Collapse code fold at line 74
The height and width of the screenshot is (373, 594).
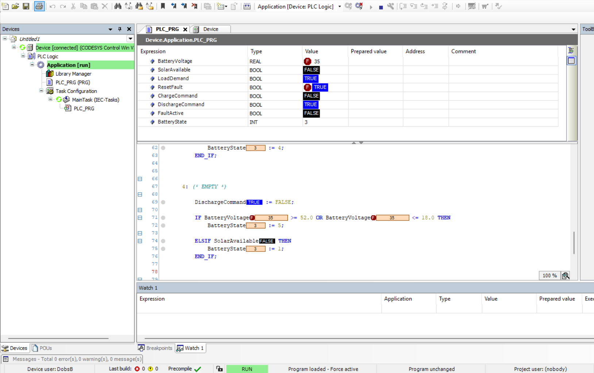click(140, 241)
